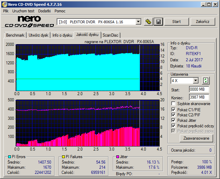Switch to the ScanDisc tab
The width and height of the screenshot is (220, 179).
(x=111, y=35)
